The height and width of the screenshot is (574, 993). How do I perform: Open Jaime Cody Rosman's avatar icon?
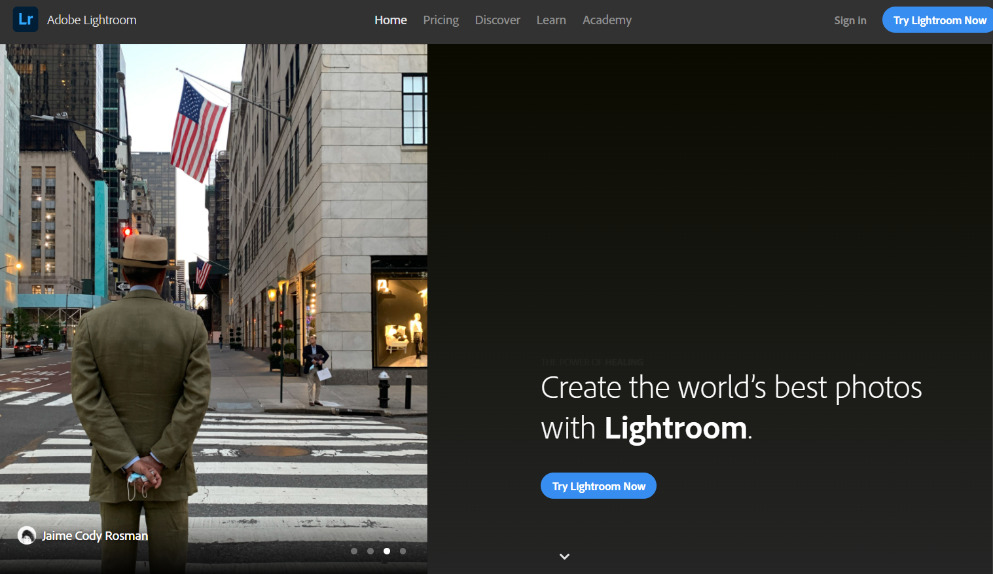(x=27, y=535)
